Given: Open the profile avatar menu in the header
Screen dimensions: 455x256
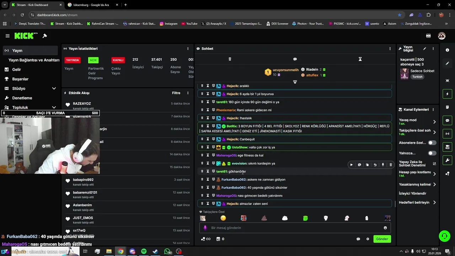Looking at the screenshot, I should point(441,36).
